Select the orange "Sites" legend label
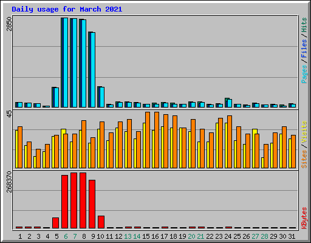311x243 pixels. pos(304,159)
